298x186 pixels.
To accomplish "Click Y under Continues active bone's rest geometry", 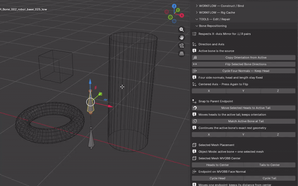I will point(243,135).
